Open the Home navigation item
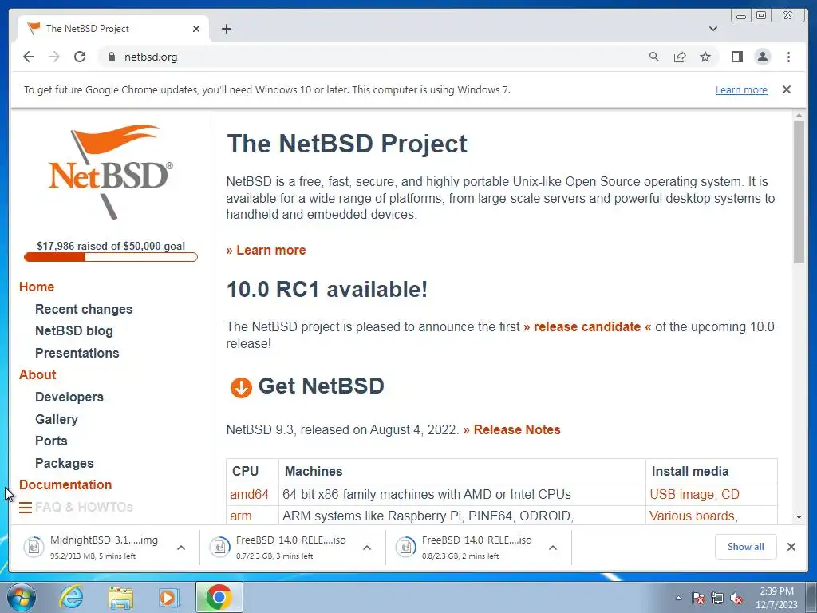Screen dimensions: 817x613 (x=37, y=287)
